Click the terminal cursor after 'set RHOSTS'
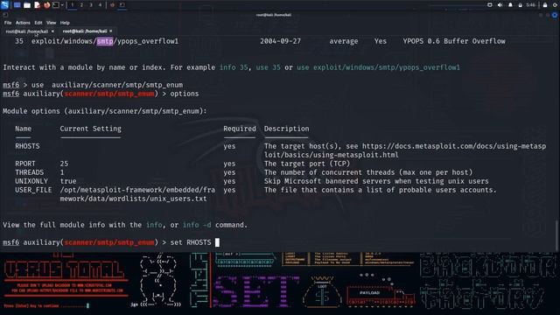Screen dimensions: 560x315 click(217, 242)
